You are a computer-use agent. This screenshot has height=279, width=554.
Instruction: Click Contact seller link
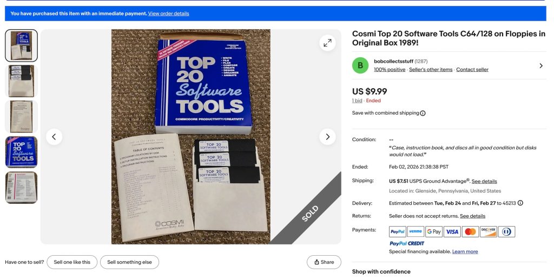[x=472, y=70]
